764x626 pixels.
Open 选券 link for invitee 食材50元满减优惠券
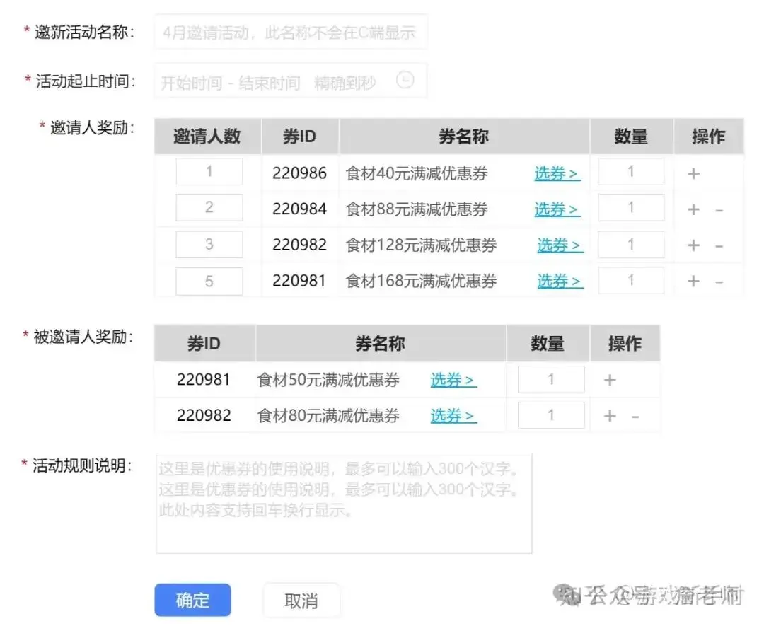(x=452, y=380)
